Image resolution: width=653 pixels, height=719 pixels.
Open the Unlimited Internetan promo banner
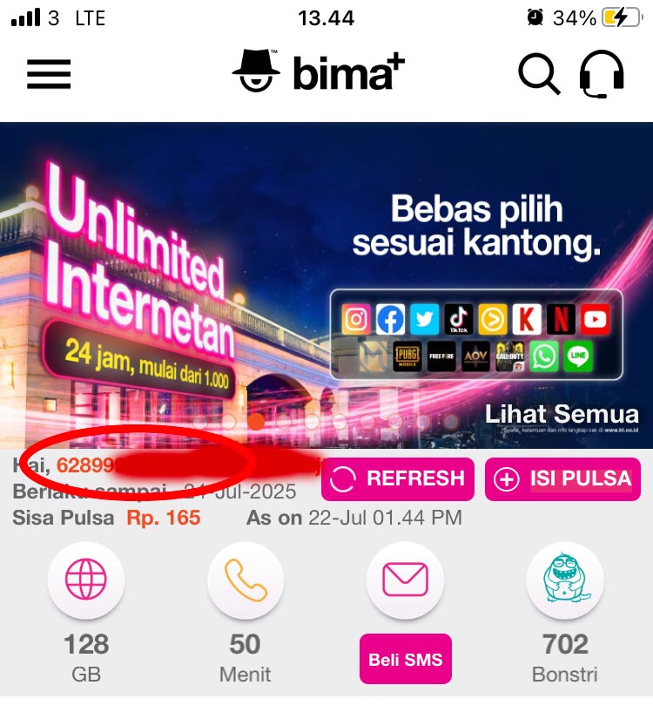click(x=326, y=285)
